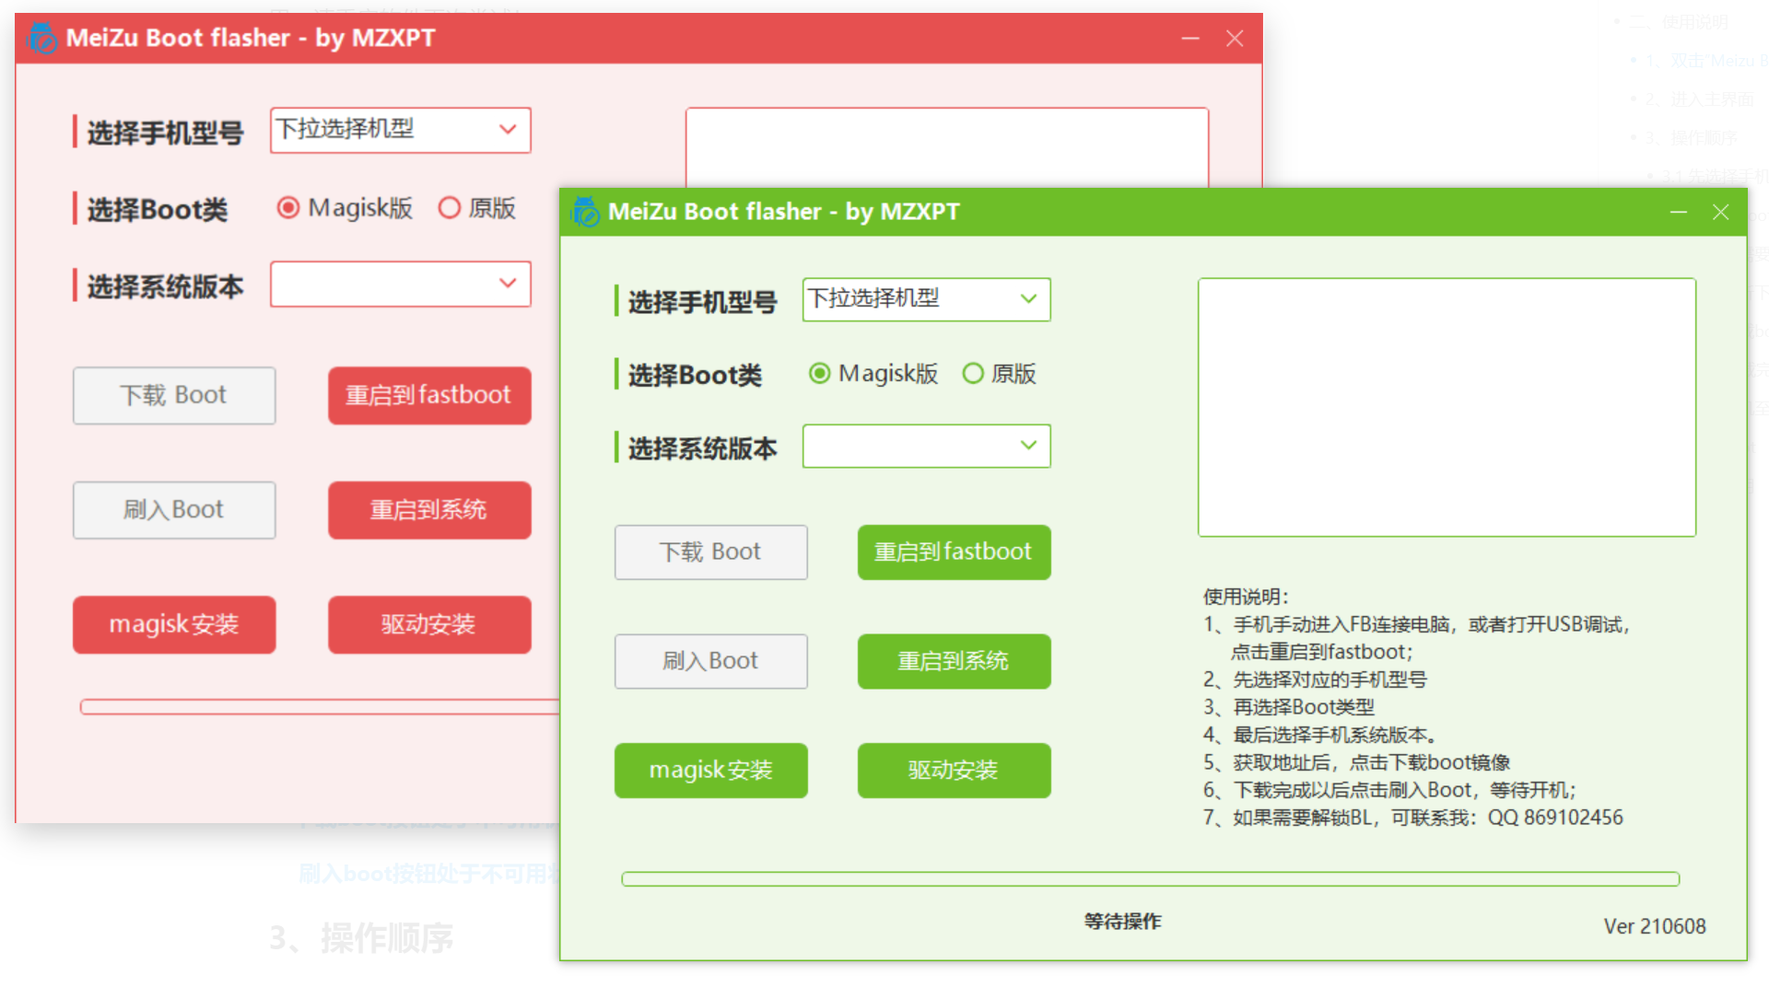The height and width of the screenshot is (987, 1769).
Task: Click green magisk安装 button
Action: click(710, 771)
